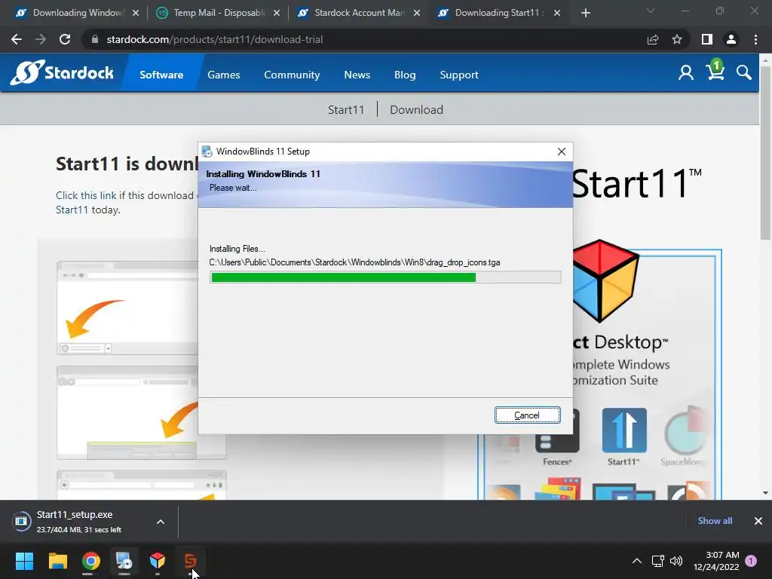Click the Object Desktop cube logo
772x579 pixels.
[x=605, y=280]
